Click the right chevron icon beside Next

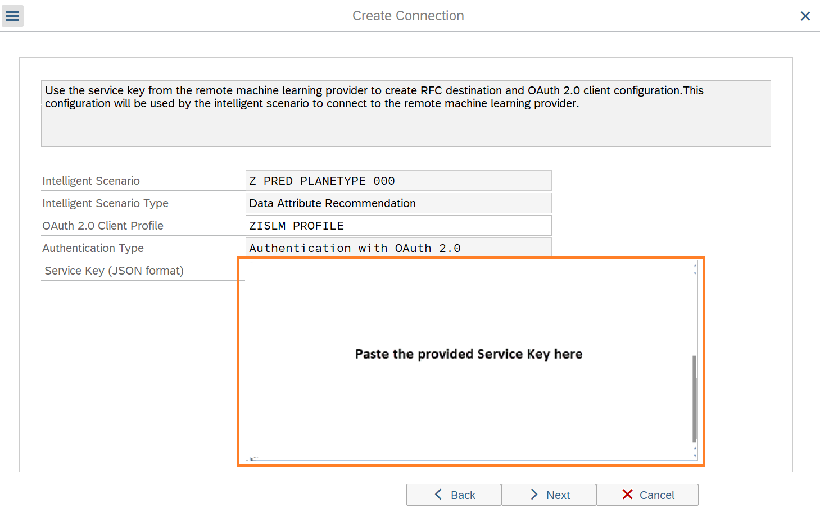pos(534,495)
